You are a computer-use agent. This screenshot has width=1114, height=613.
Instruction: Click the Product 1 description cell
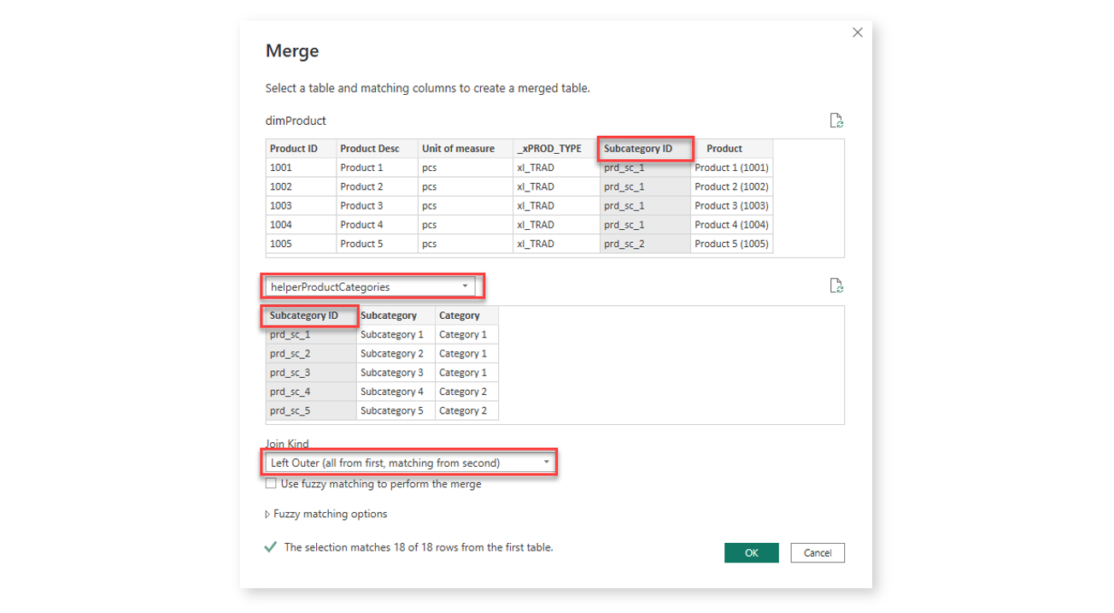[x=377, y=168]
